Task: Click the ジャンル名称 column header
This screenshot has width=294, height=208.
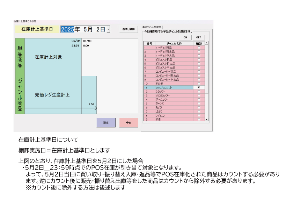Action: pos(174,43)
